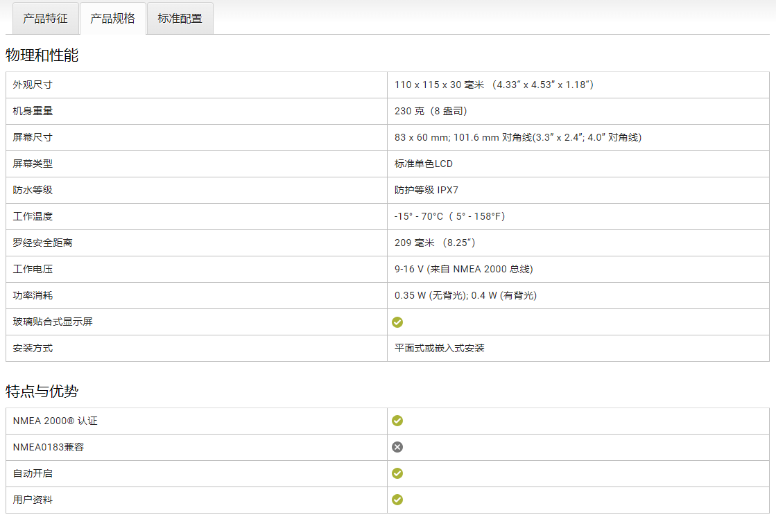Switch to the 产品特征 tab
This screenshot has width=776, height=517.
(x=45, y=19)
